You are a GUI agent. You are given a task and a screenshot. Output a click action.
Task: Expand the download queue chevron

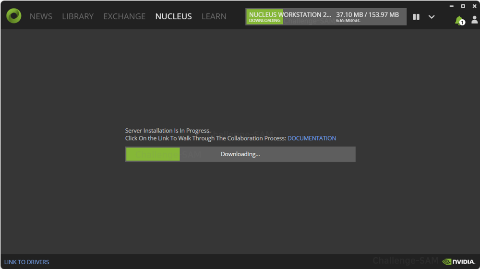(x=432, y=17)
